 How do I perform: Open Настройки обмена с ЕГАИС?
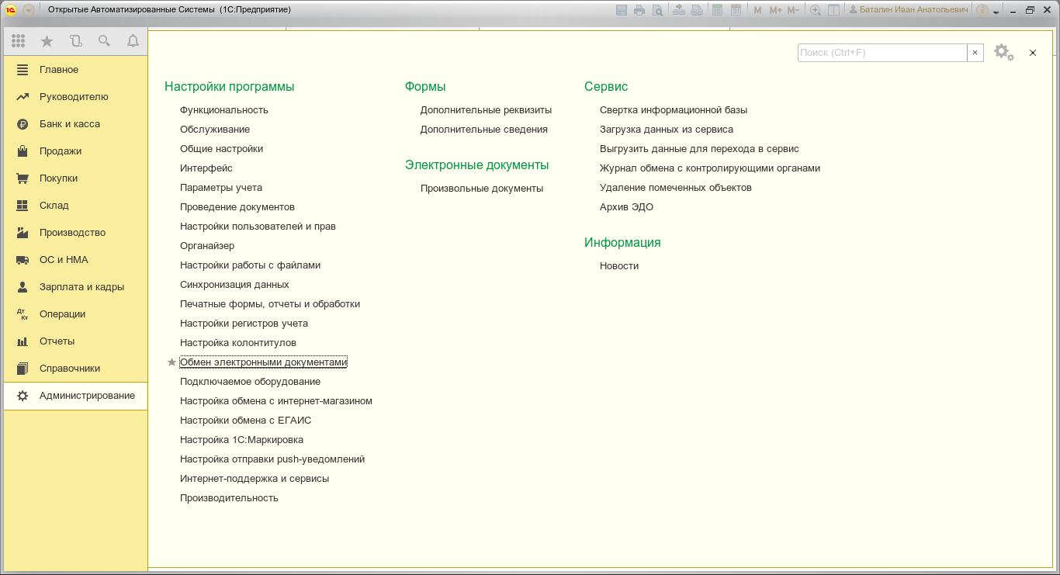pyautogui.click(x=246, y=421)
